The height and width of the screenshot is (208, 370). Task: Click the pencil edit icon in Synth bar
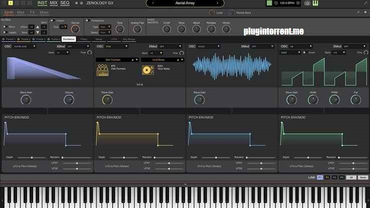pyautogui.click(x=358, y=12)
